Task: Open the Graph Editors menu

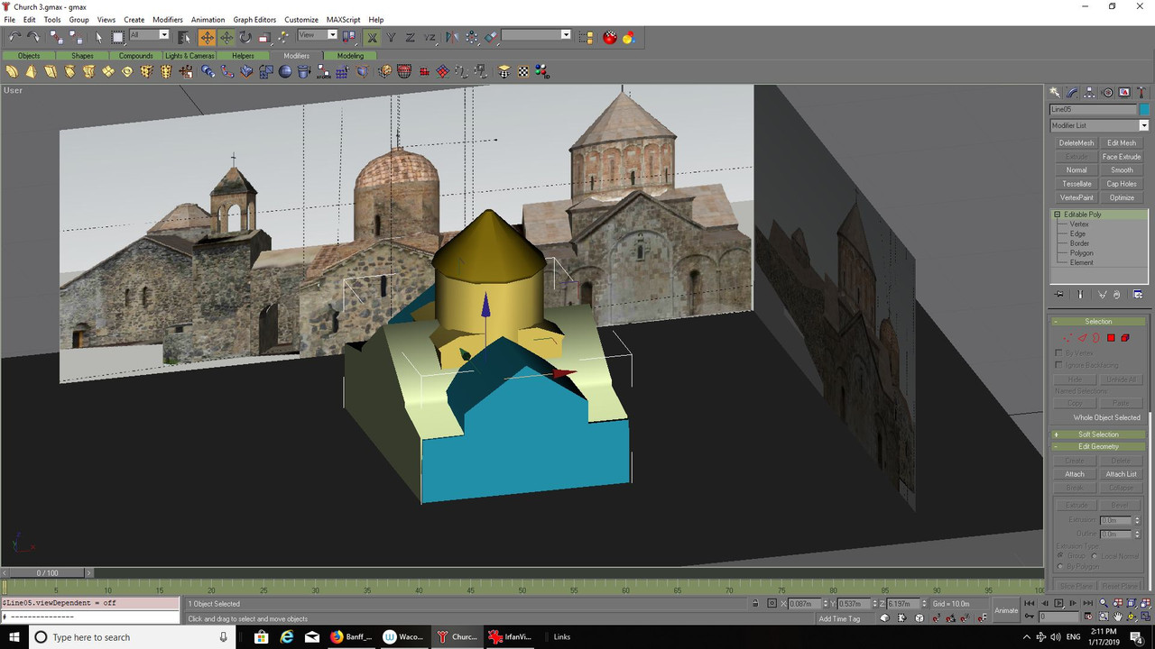Action: click(254, 19)
